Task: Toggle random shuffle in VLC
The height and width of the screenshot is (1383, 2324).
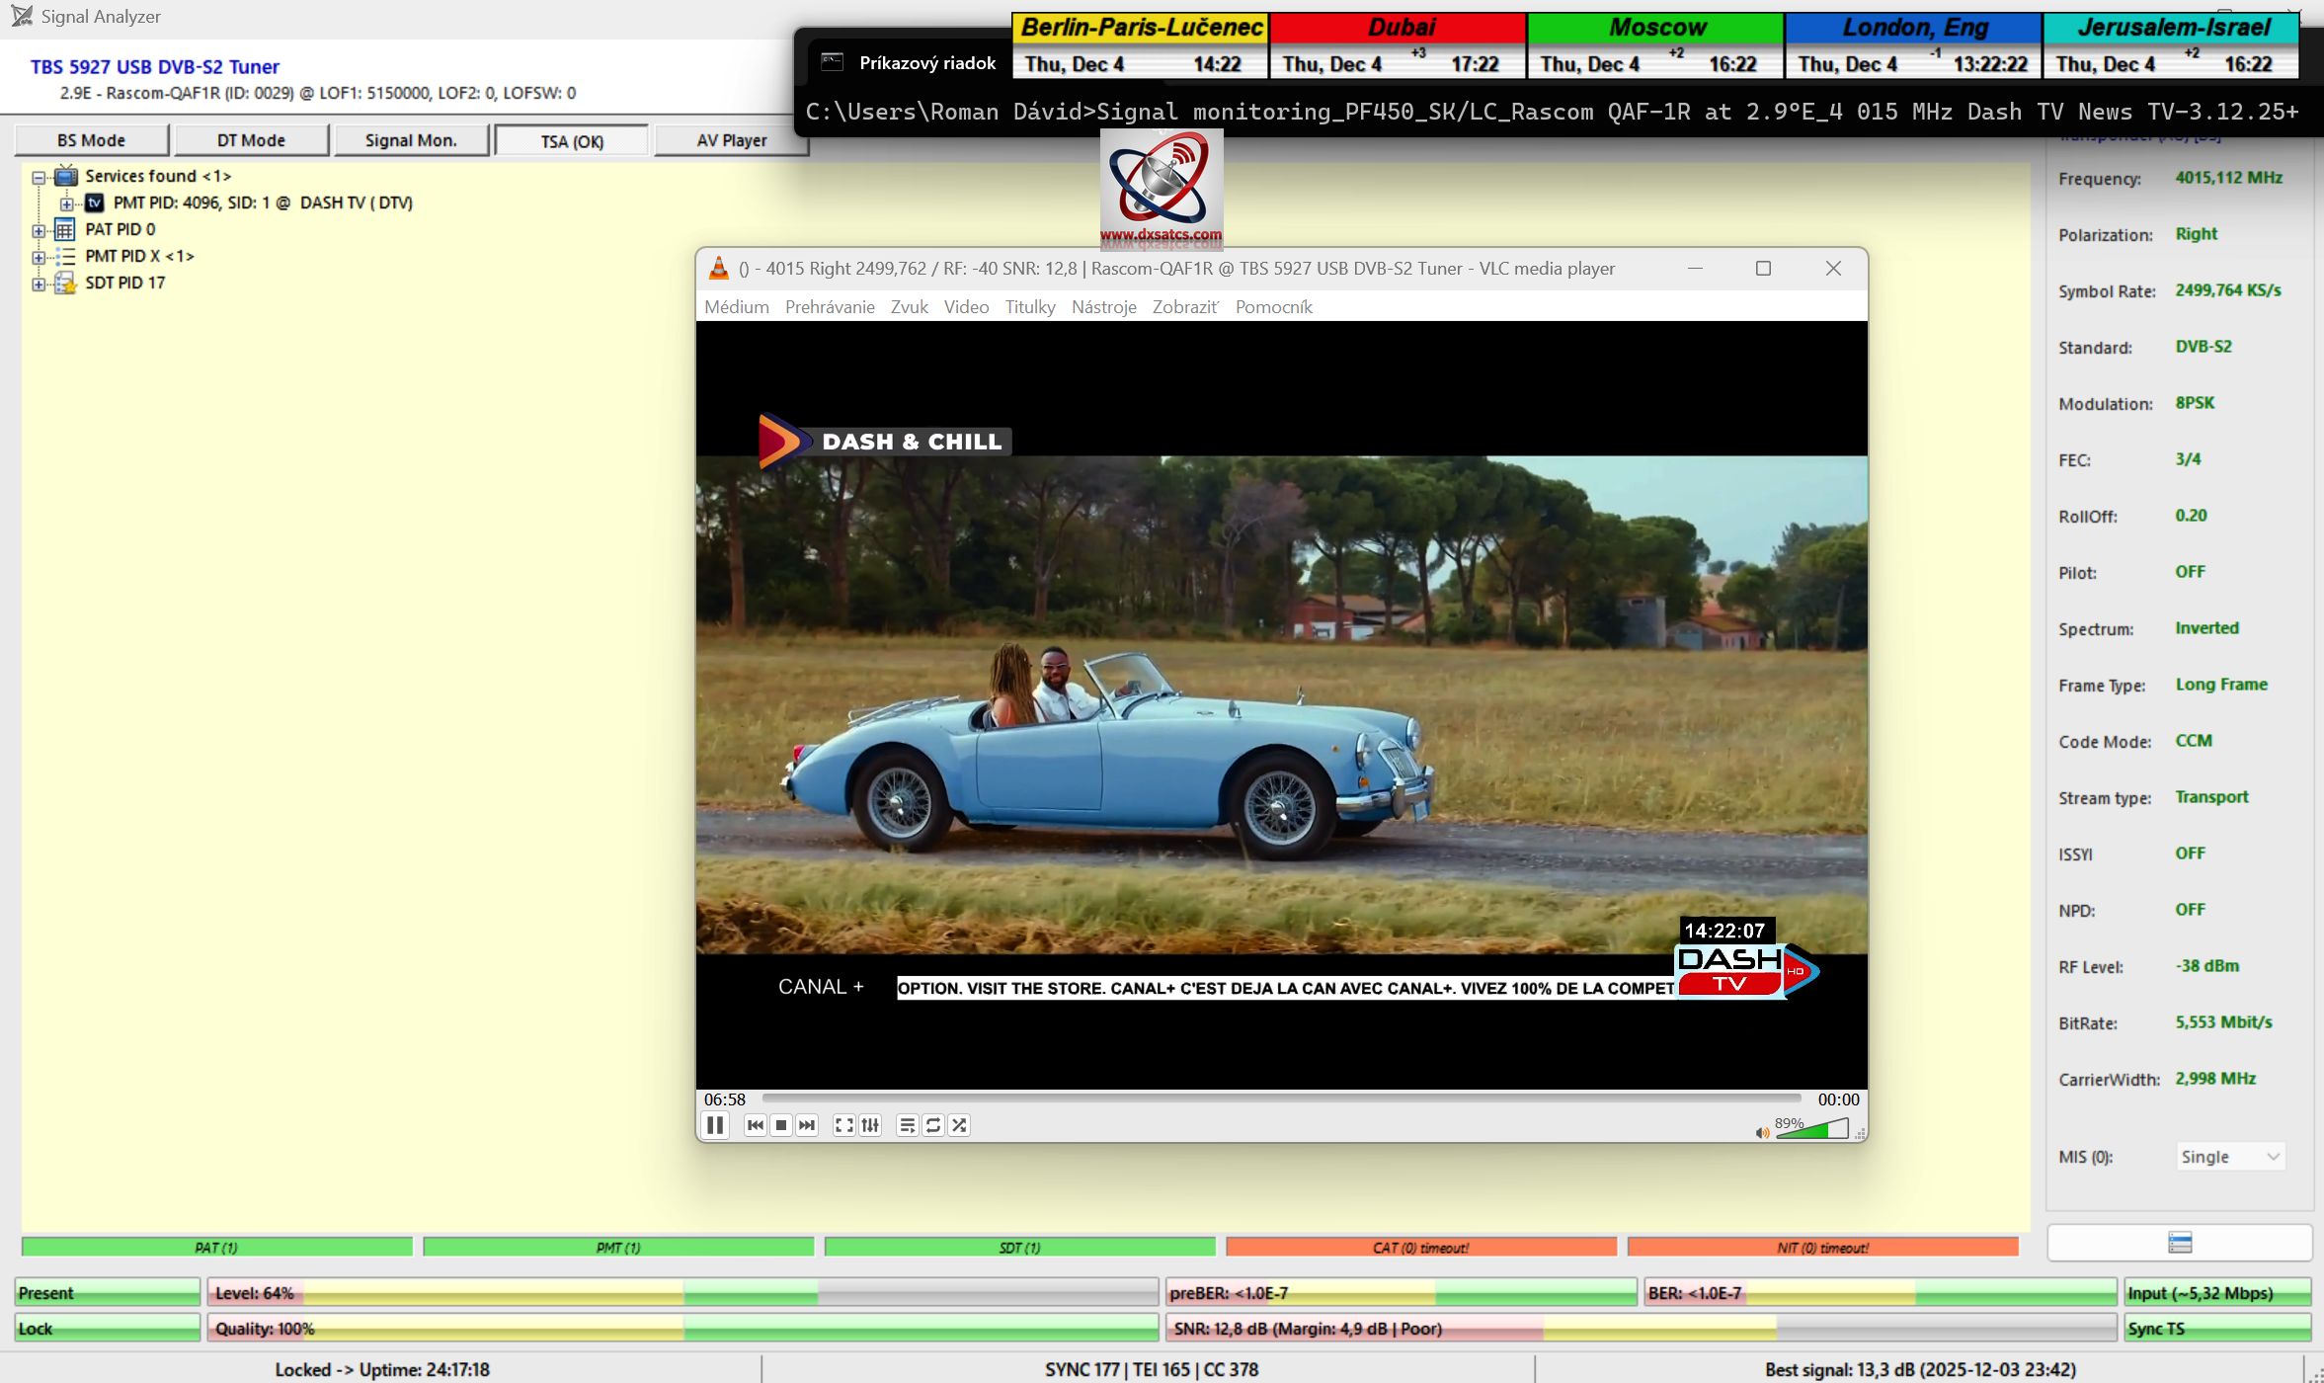Action: coord(959,1125)
